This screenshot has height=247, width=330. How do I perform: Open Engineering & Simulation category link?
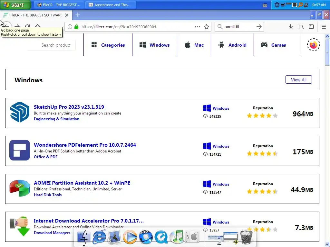(57, 119)
